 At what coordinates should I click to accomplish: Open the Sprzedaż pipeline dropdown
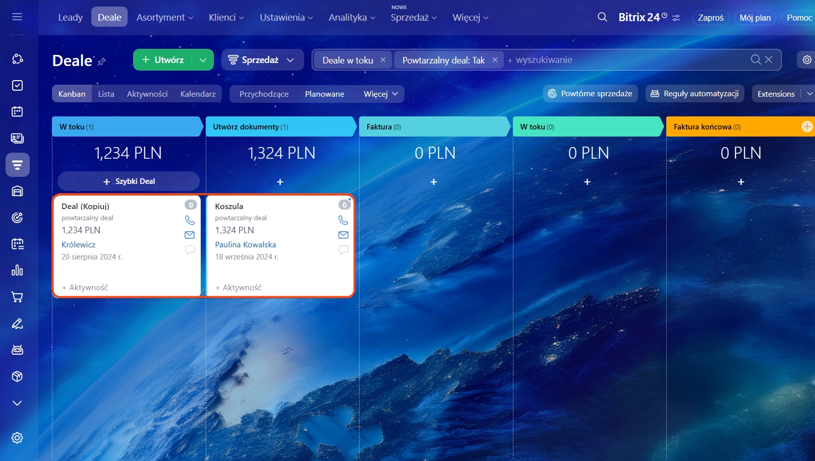click(262, 60)
